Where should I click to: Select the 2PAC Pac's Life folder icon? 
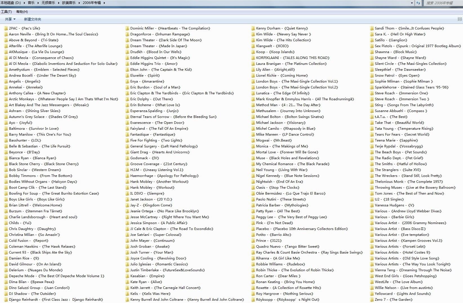point(6,28)
